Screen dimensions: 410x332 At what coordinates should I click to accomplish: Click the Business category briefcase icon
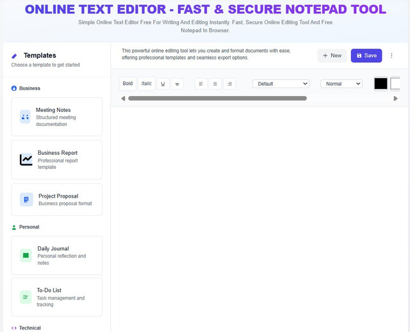(14, 88)
